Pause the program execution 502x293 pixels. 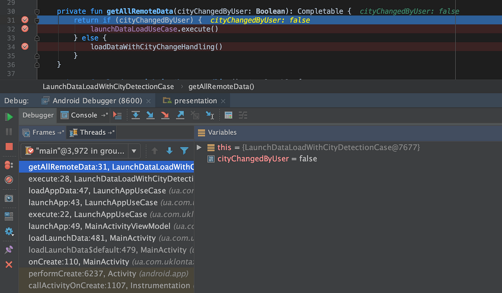[x=9, y=132]
